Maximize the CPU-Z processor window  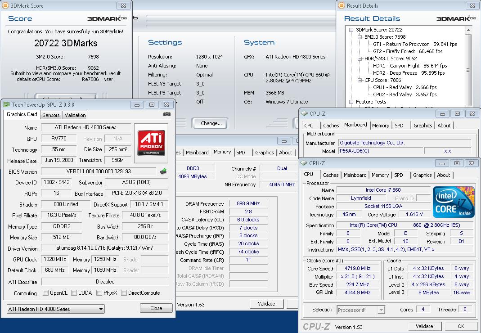click(x=457, y=163)
